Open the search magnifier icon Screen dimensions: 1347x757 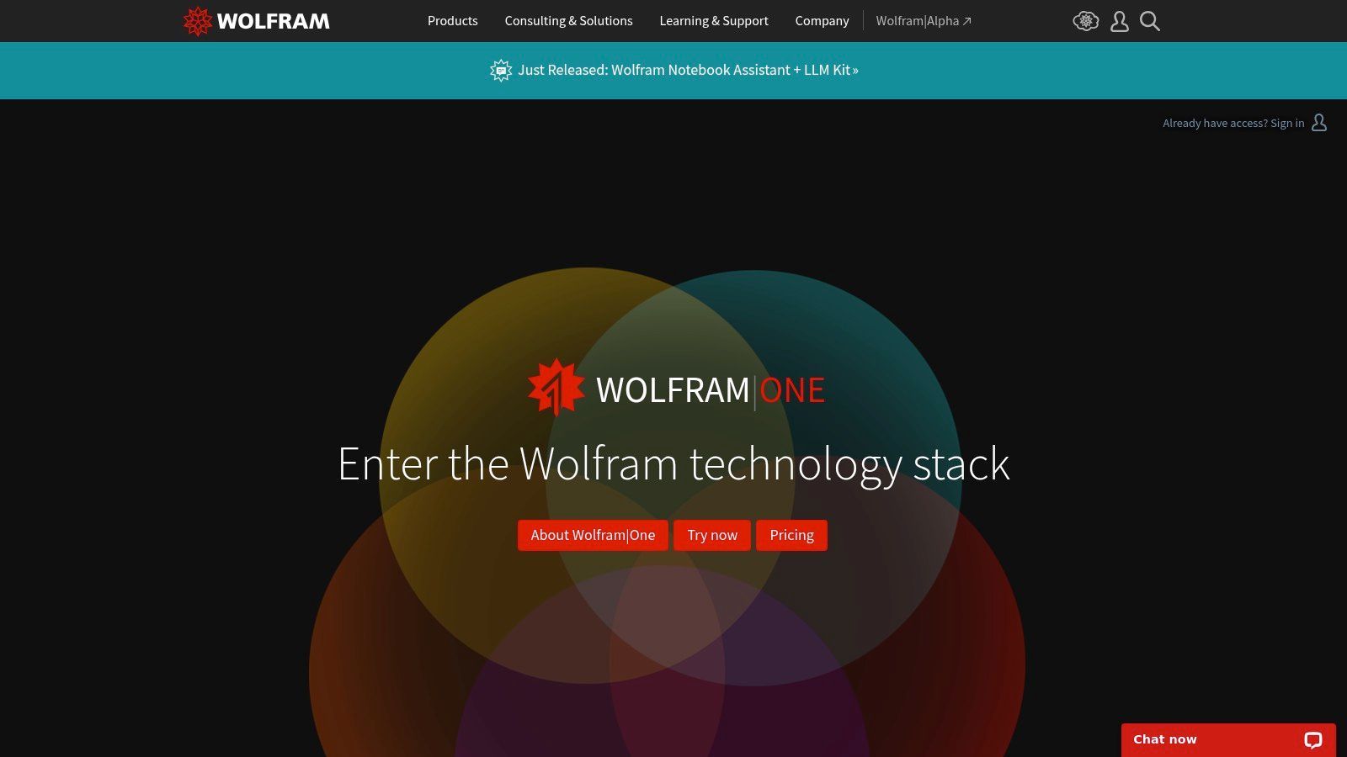coord(1150,21)
